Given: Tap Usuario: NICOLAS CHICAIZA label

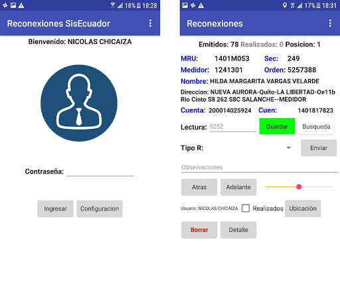Looking at the screenshot, I should click(x=209, y=209).
